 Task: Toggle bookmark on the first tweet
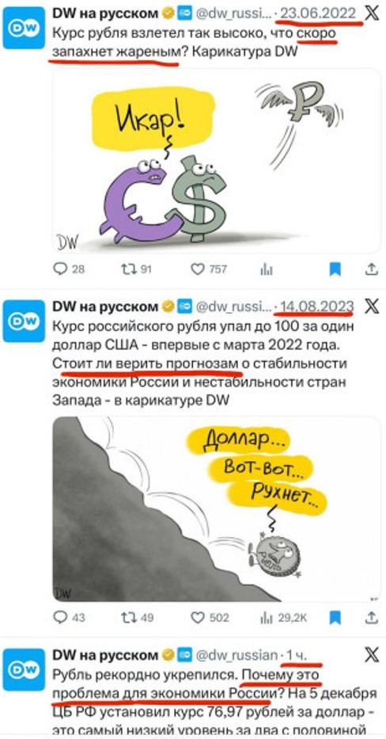(x=335, y=269)
